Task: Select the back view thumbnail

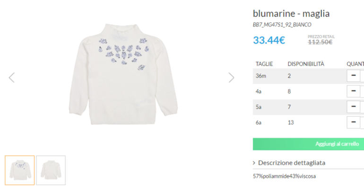Action: 51,170
